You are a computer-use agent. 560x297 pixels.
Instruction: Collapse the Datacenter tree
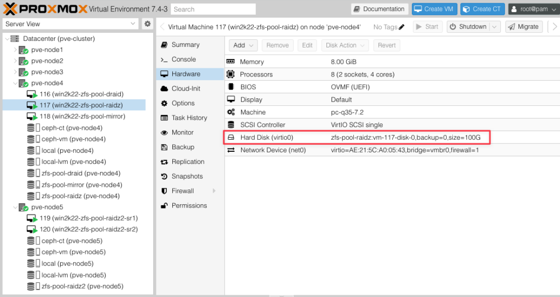[7, 39]
